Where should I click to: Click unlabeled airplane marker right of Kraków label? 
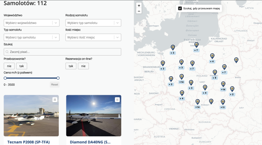(211, 101)
